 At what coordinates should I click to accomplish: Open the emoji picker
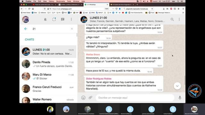click(x=83, y=98)
